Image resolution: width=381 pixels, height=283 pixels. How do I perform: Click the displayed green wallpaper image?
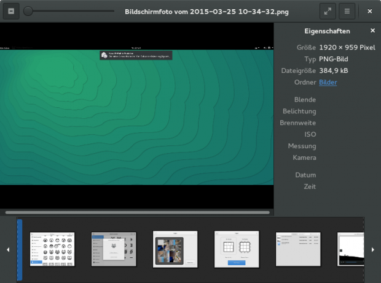pos(137,116)
